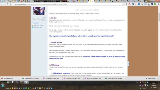Expand options arrow for 081b1bf6 png download

[x=82, y=78]
